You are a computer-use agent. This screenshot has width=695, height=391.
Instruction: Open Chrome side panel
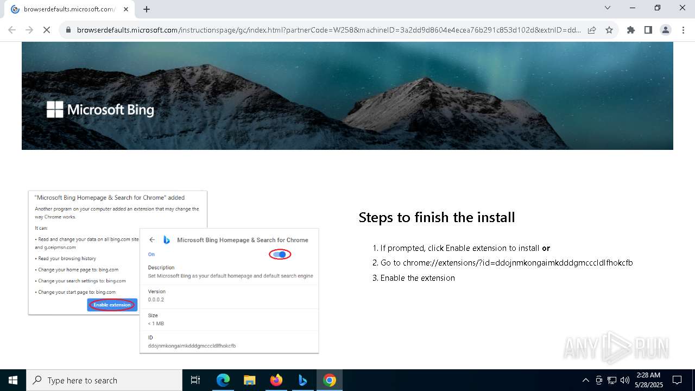pos(648,30)
